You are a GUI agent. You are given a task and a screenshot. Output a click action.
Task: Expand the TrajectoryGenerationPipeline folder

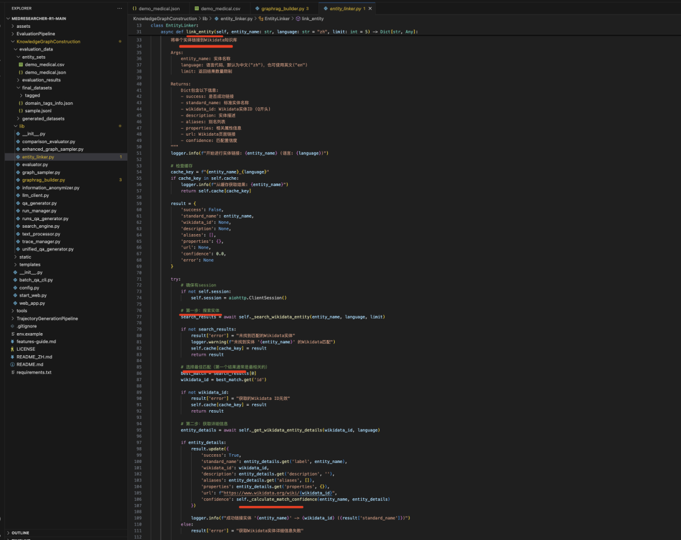coord(47,319)
